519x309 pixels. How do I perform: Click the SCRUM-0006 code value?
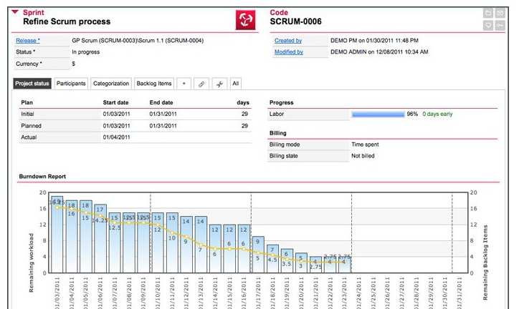click(x=295, y=21)
